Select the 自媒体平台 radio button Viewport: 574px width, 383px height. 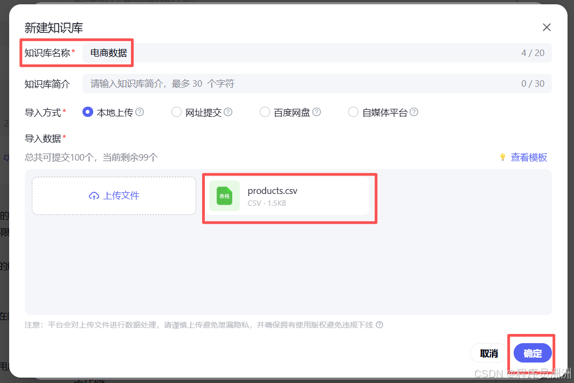pyautogui.click(x=353, y=112)
